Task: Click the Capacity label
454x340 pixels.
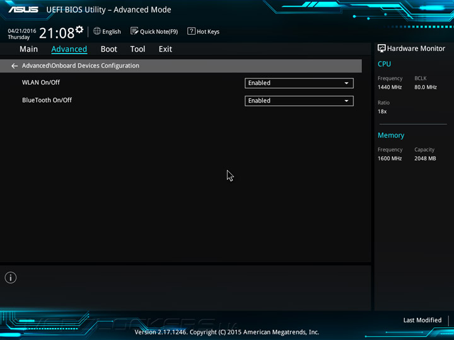Action: tap(424, 150)
